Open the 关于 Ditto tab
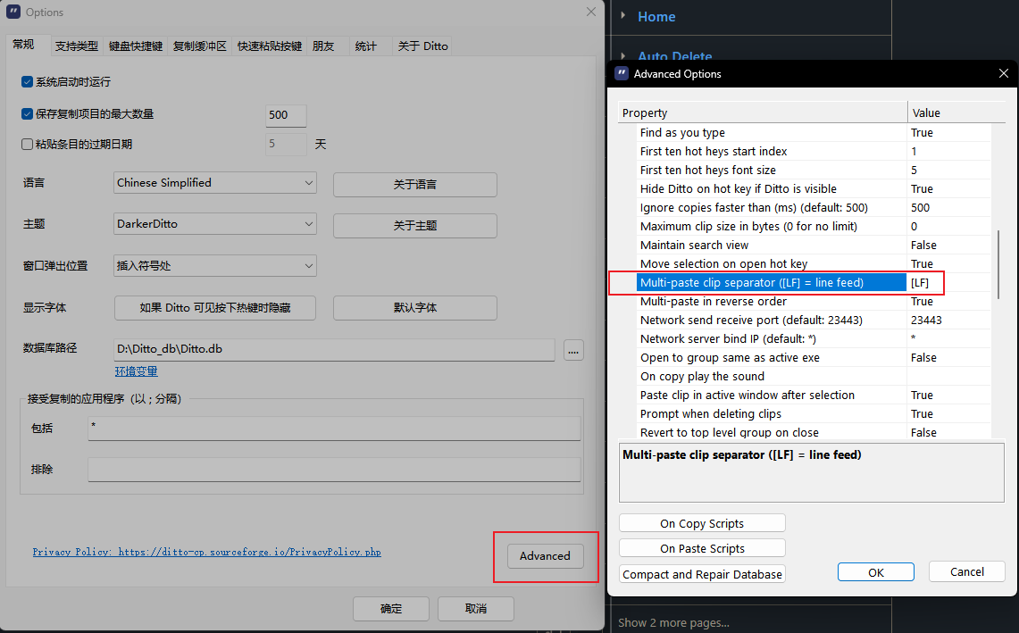 click(422, 46)
